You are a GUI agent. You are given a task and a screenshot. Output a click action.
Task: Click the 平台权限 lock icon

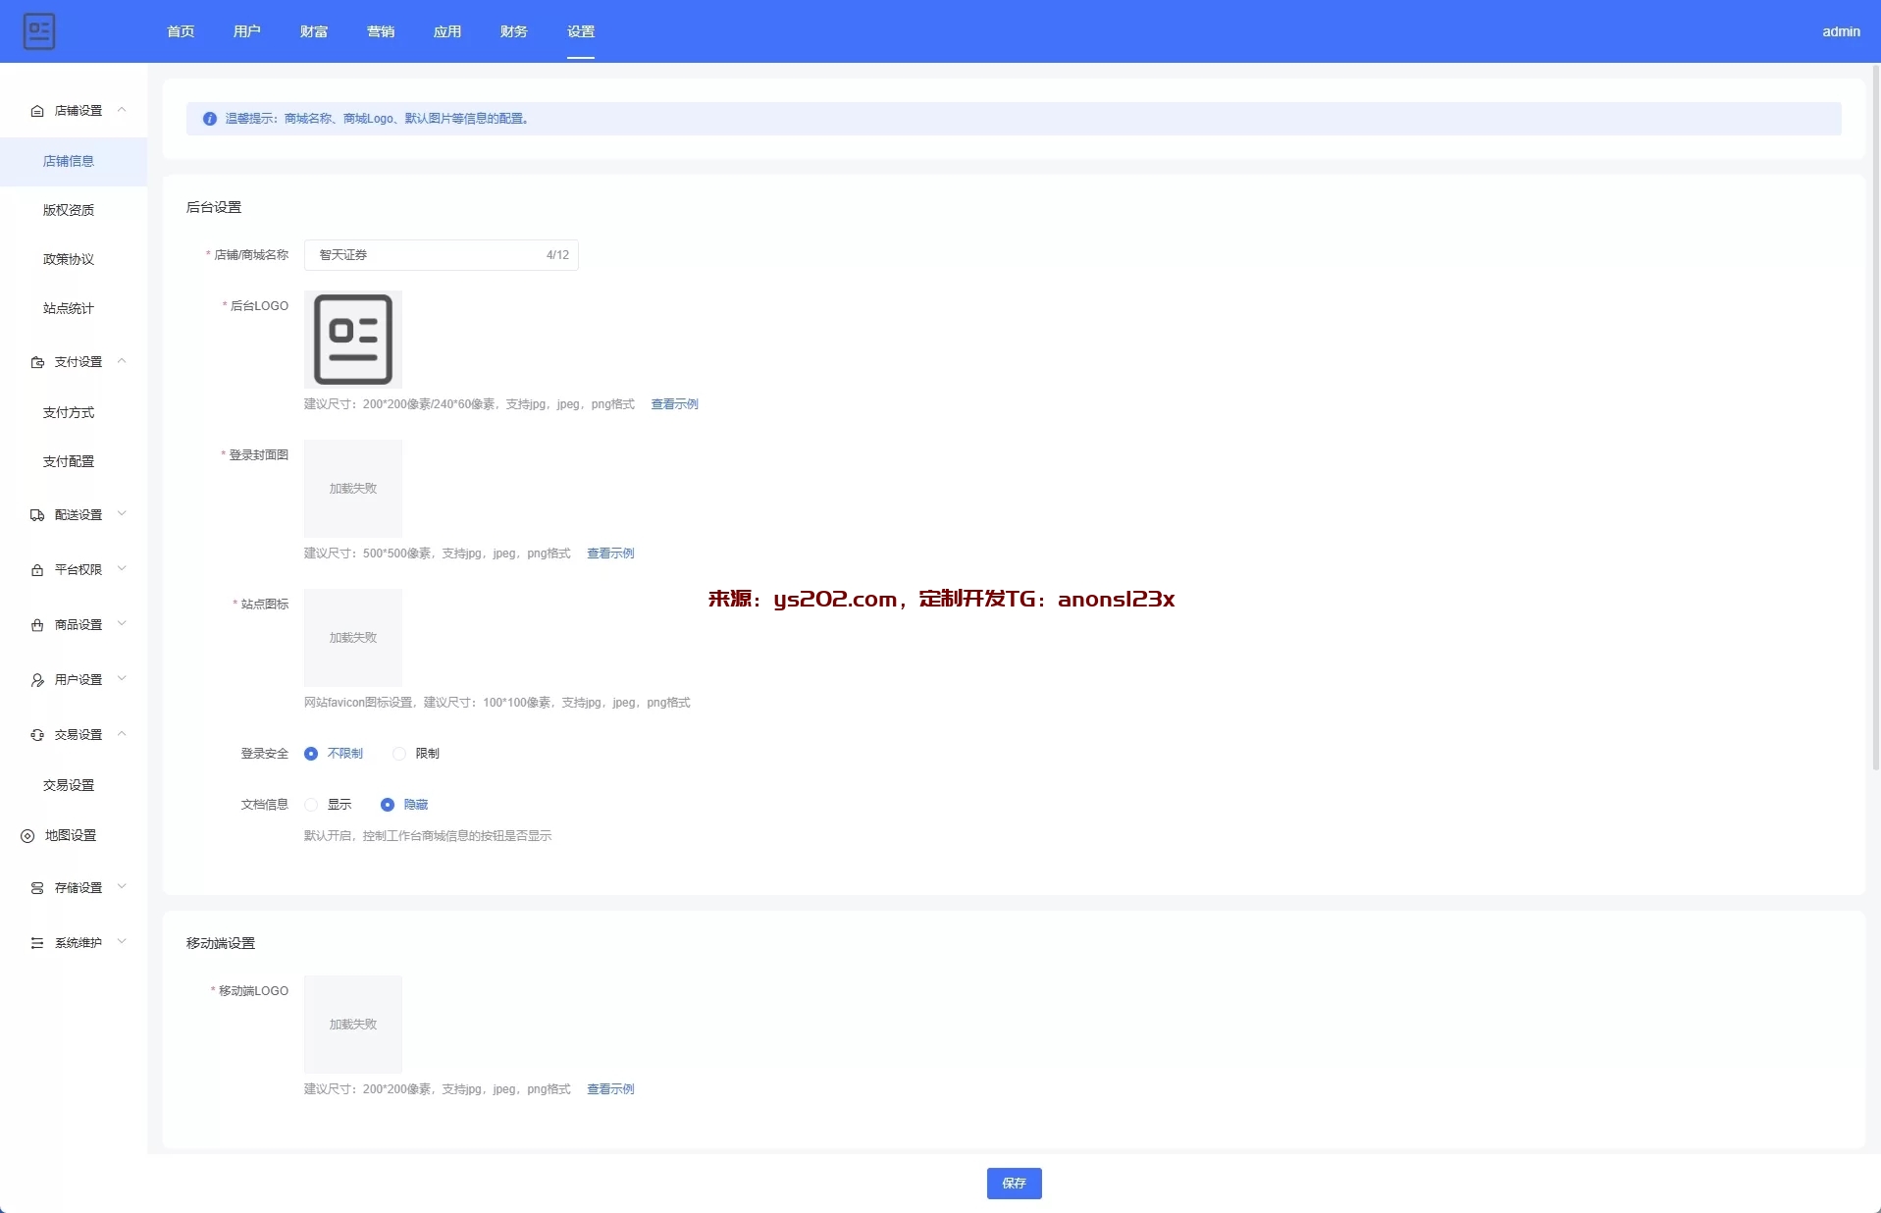point(37,570)
